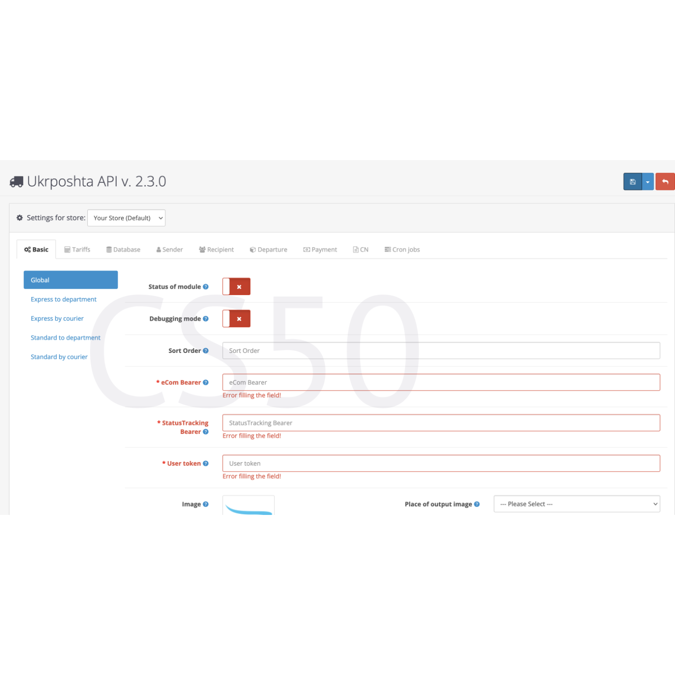The height and width of the screenshot is (675, 675).
Task: Click help icon beside Debugging mode
Action: (206, 319)
